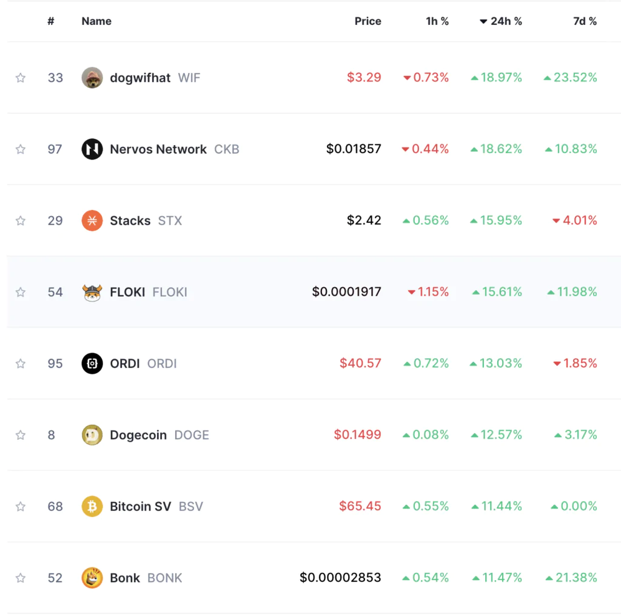Click the Bonk dog logo icon
621x616 pixels.
click(92, 578)
